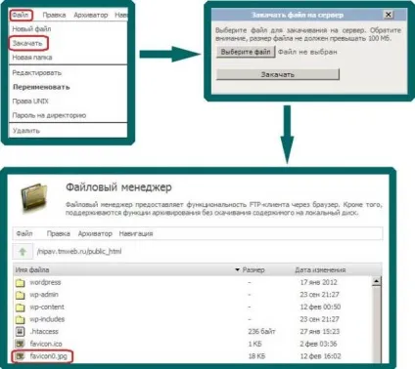This screenshot has width=415, height=369.
Task: Click the Файл не выбран label
Action: (307, 52)
